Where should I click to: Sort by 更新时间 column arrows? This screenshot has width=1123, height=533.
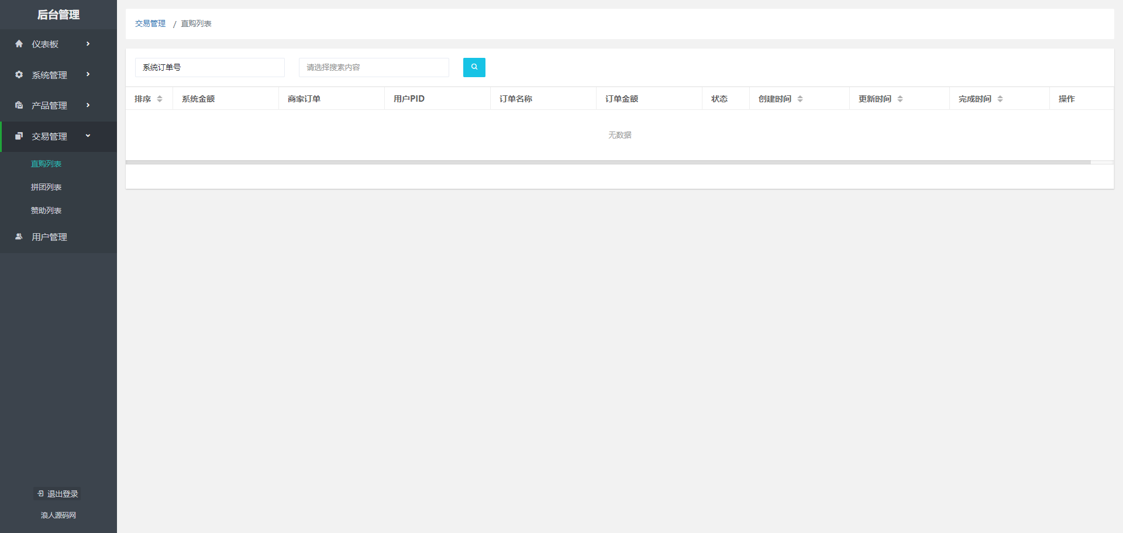coord(900,99)
